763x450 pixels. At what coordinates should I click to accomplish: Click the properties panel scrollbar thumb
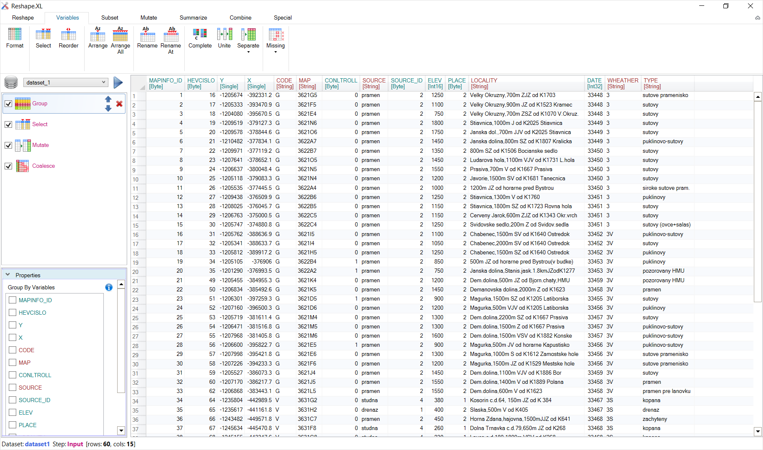(x=121, y=341)
